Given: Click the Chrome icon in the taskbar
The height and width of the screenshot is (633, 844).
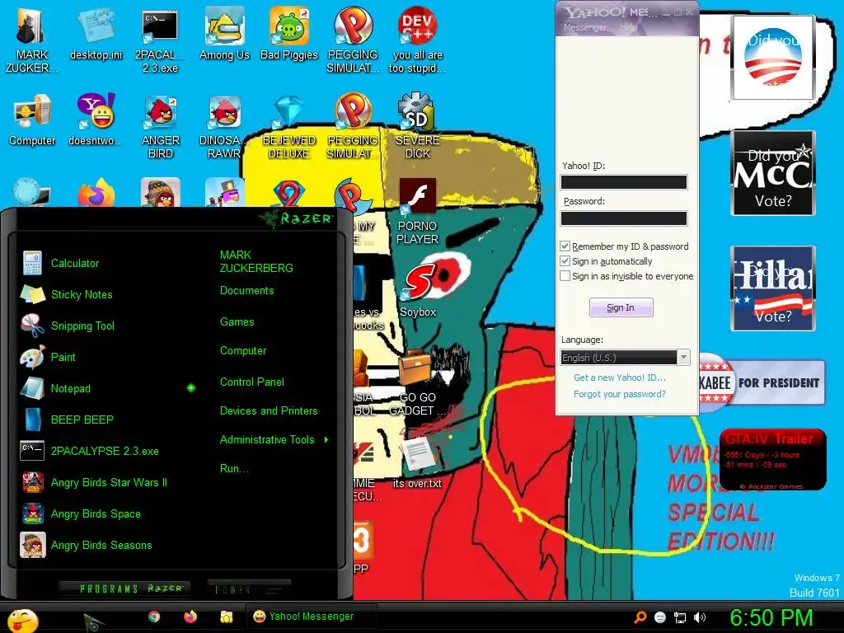Looking at the screenshot, I should [x=154, y=617].
